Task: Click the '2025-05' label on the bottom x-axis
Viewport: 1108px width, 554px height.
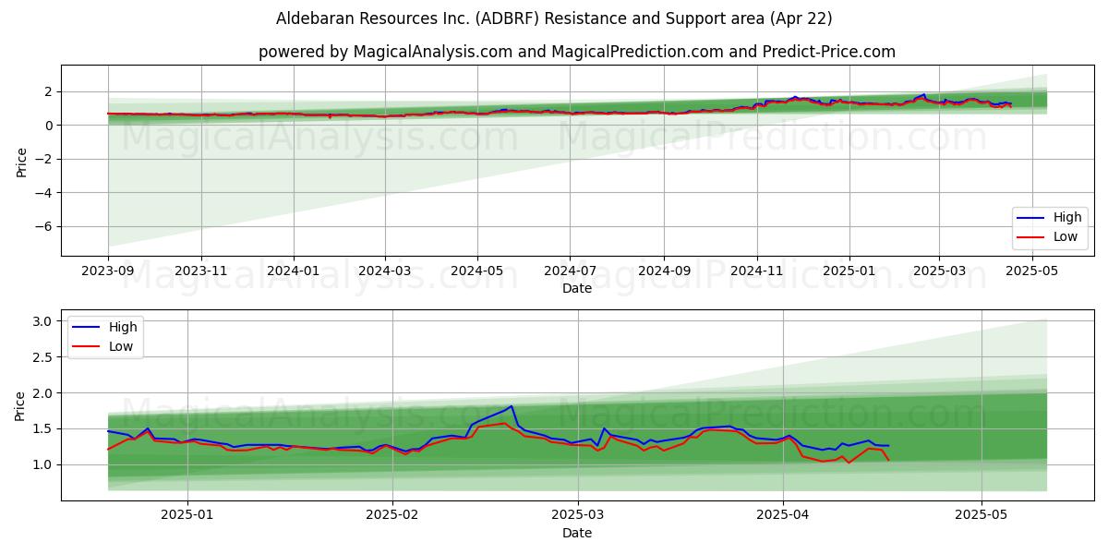Action: [x=982, y=516]
